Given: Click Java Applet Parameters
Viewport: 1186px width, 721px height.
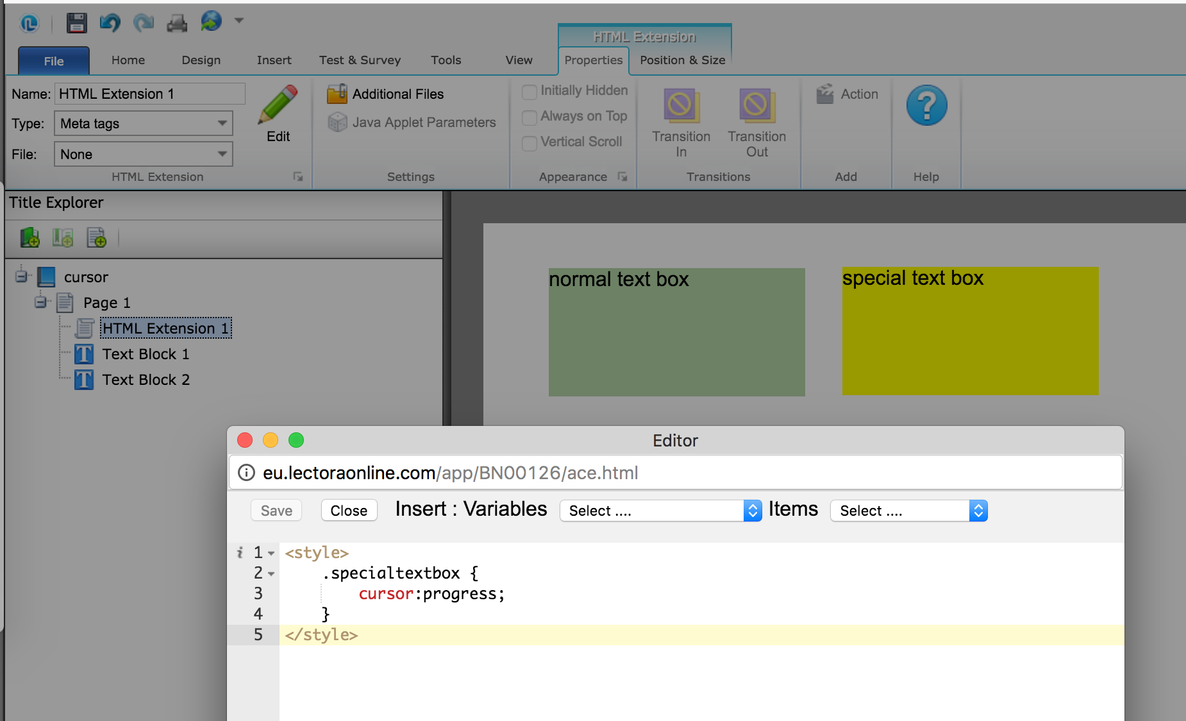Looking at the screenshot, I should (x=412, y=122).
